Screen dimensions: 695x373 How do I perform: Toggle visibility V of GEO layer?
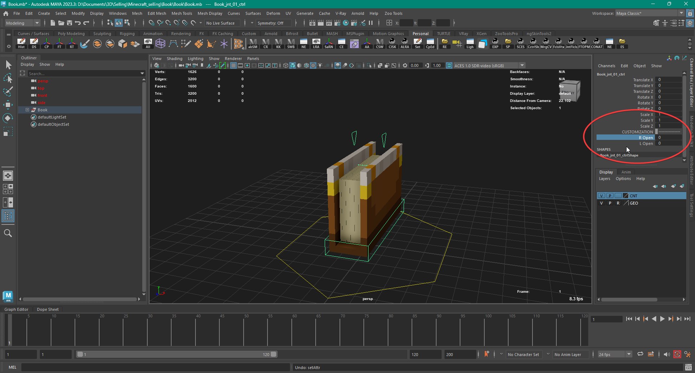(602, 203)
